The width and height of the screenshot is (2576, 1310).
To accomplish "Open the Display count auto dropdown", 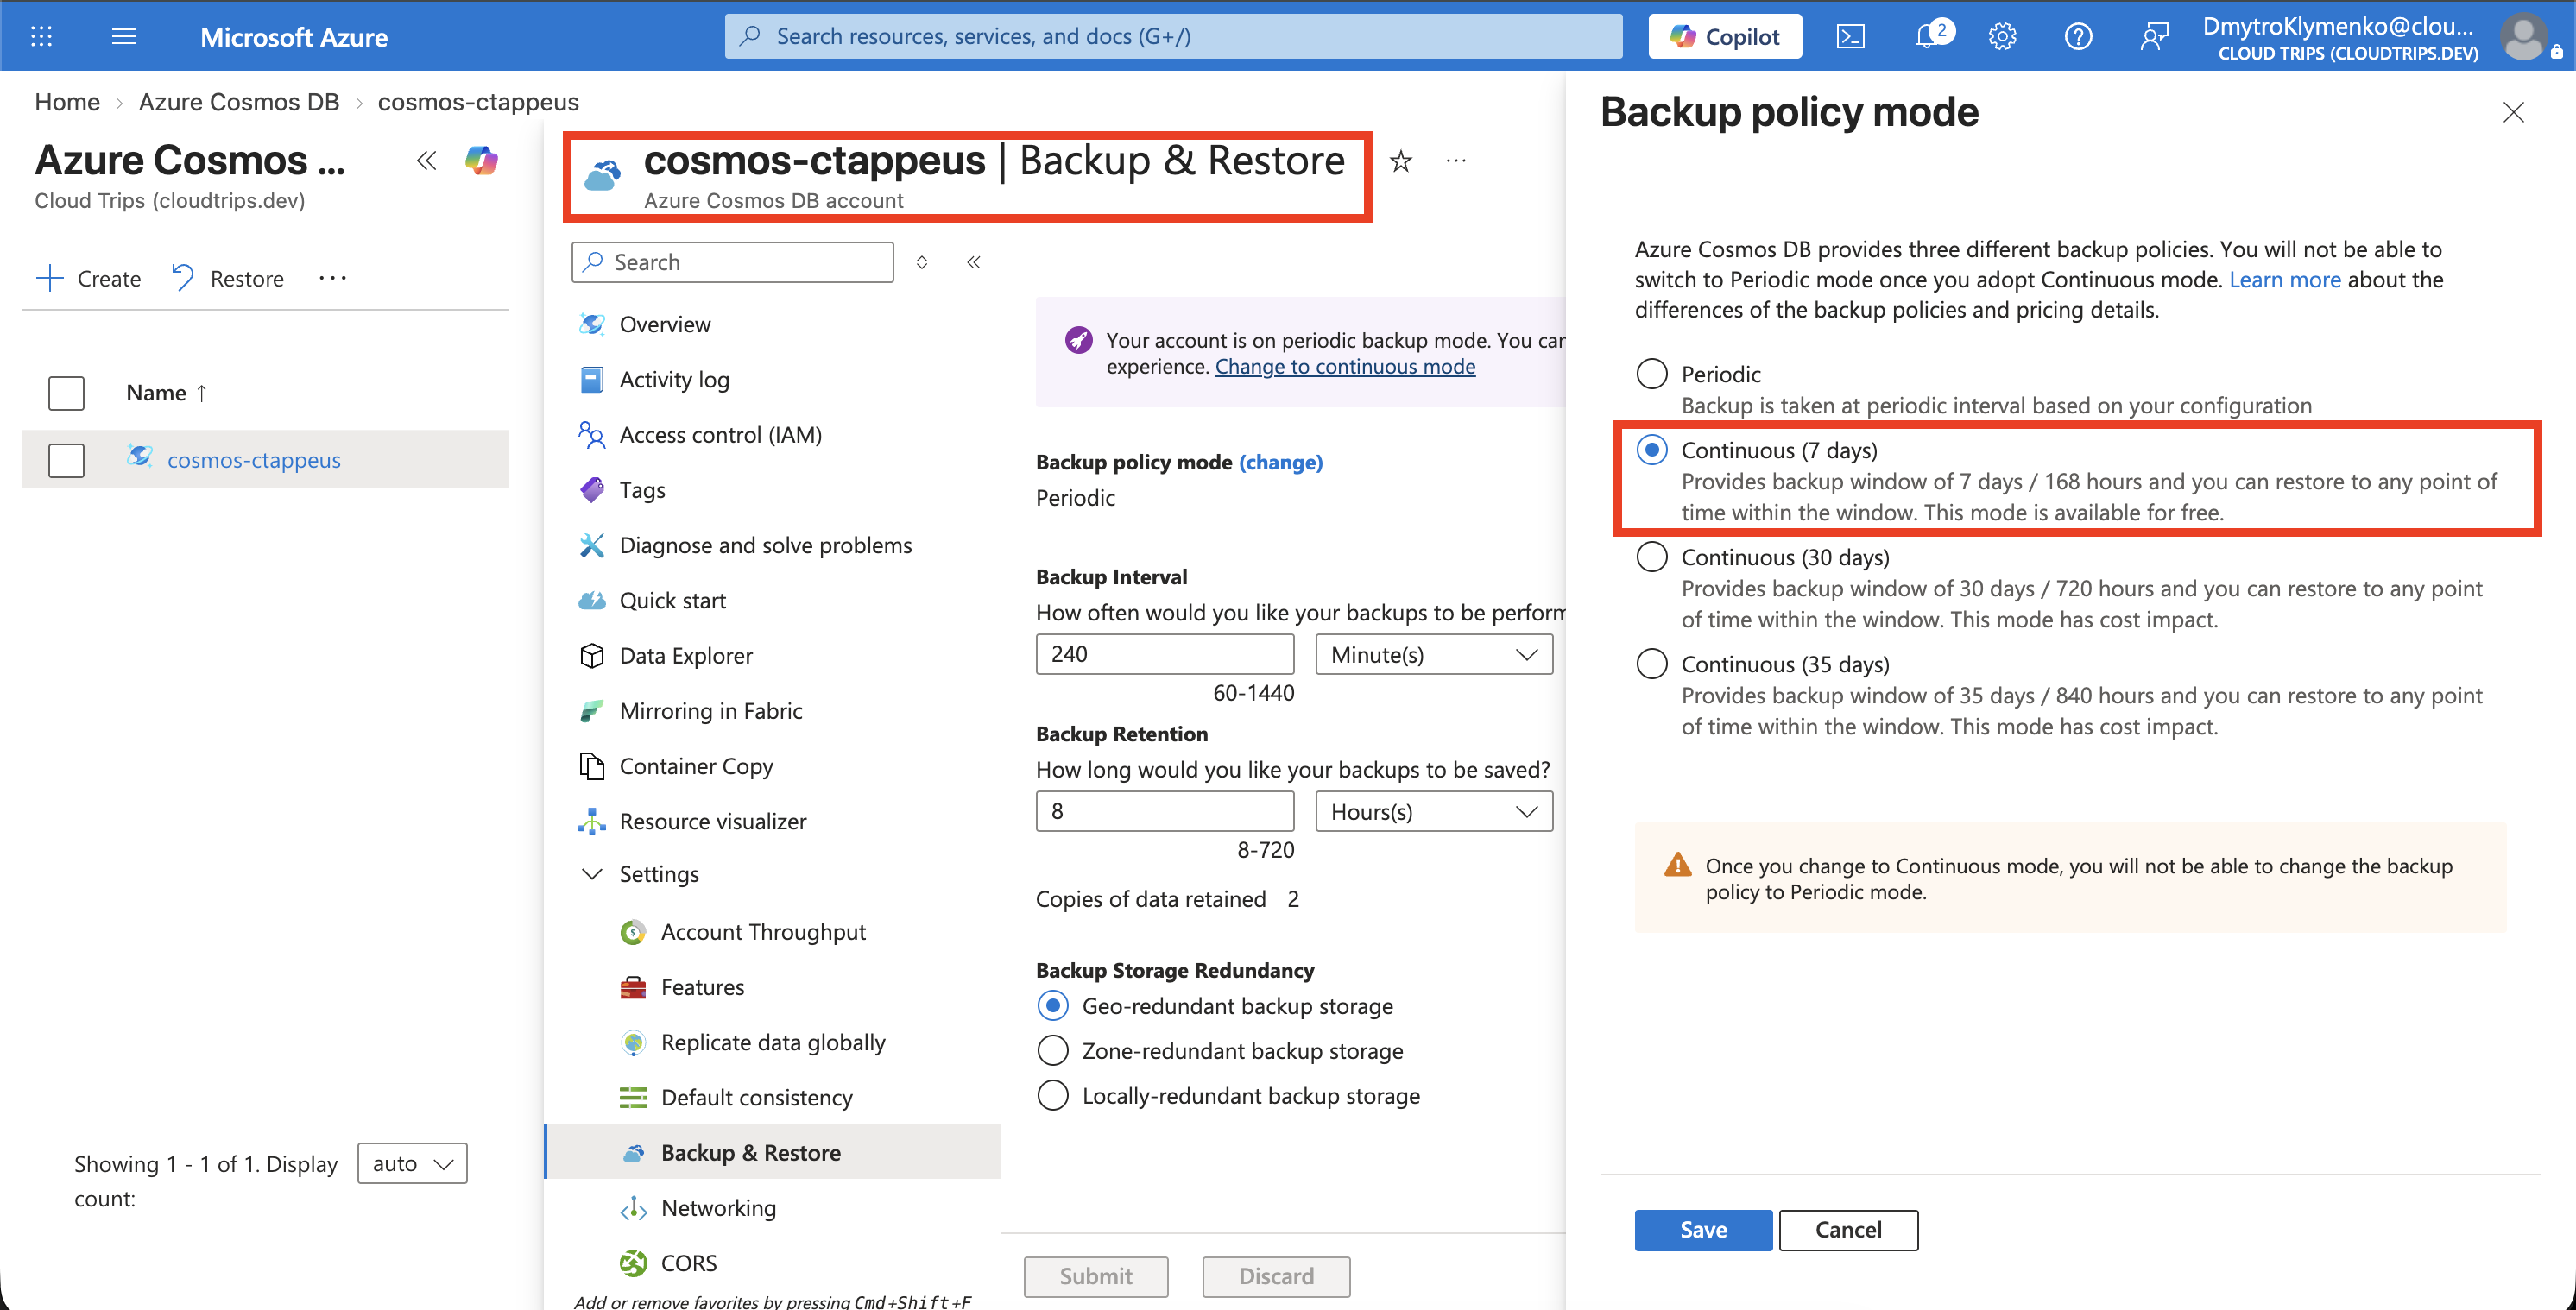I will 412,1163.
